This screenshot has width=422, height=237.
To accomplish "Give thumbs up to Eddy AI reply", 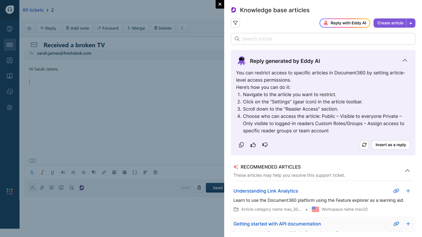I will pyautogui.click(x=253, y=145).
